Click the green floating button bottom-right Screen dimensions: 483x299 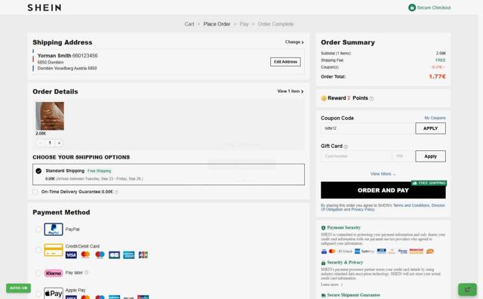click(x=467, y=289)
